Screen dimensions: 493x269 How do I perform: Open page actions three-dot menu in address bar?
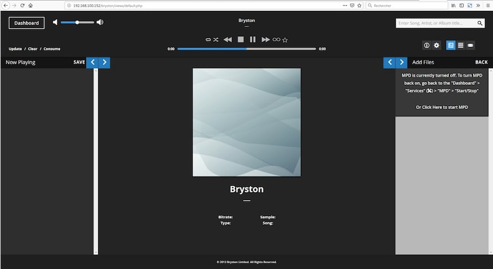(x=345, y=5)
